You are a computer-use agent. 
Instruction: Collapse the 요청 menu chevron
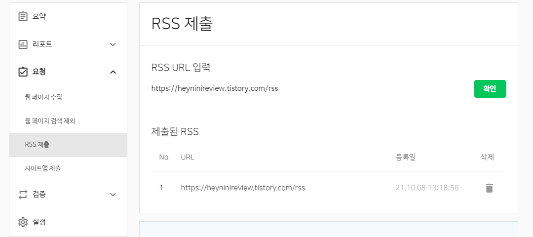click(x=113, y=72)
